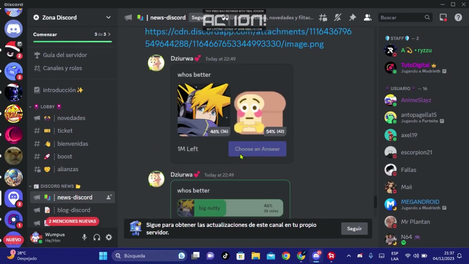Click the NUEVO unread indicator

tap(14, 240)
